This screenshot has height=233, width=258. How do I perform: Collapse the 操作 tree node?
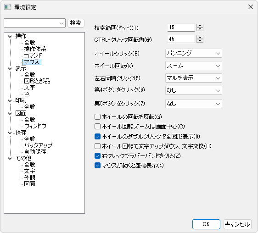click(x=10, y=37)
